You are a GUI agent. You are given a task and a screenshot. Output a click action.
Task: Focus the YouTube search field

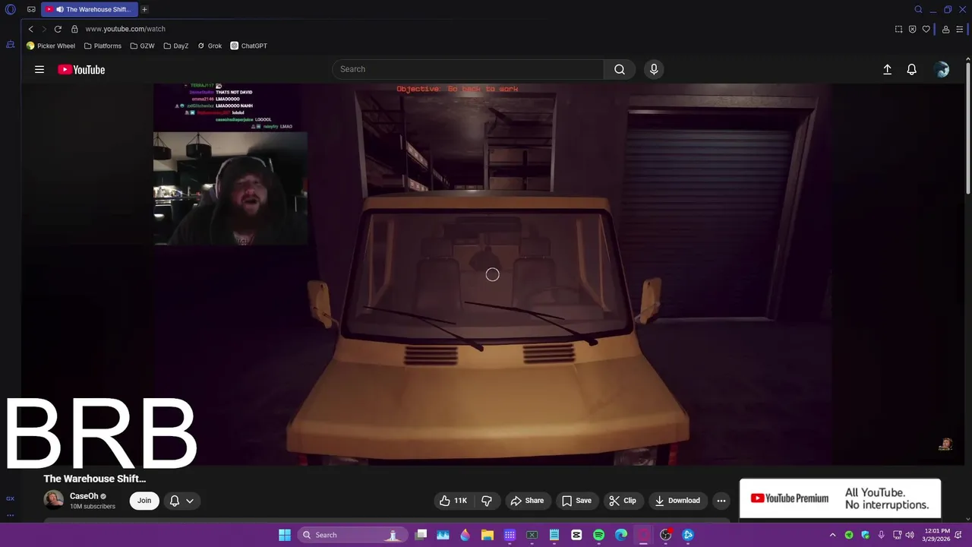click(x=468, y=69)
